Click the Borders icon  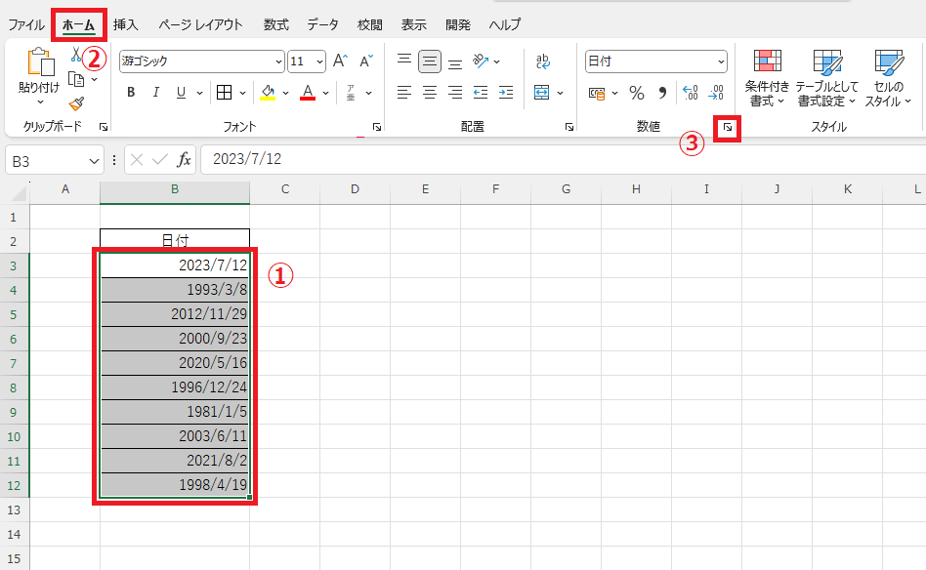224,93
